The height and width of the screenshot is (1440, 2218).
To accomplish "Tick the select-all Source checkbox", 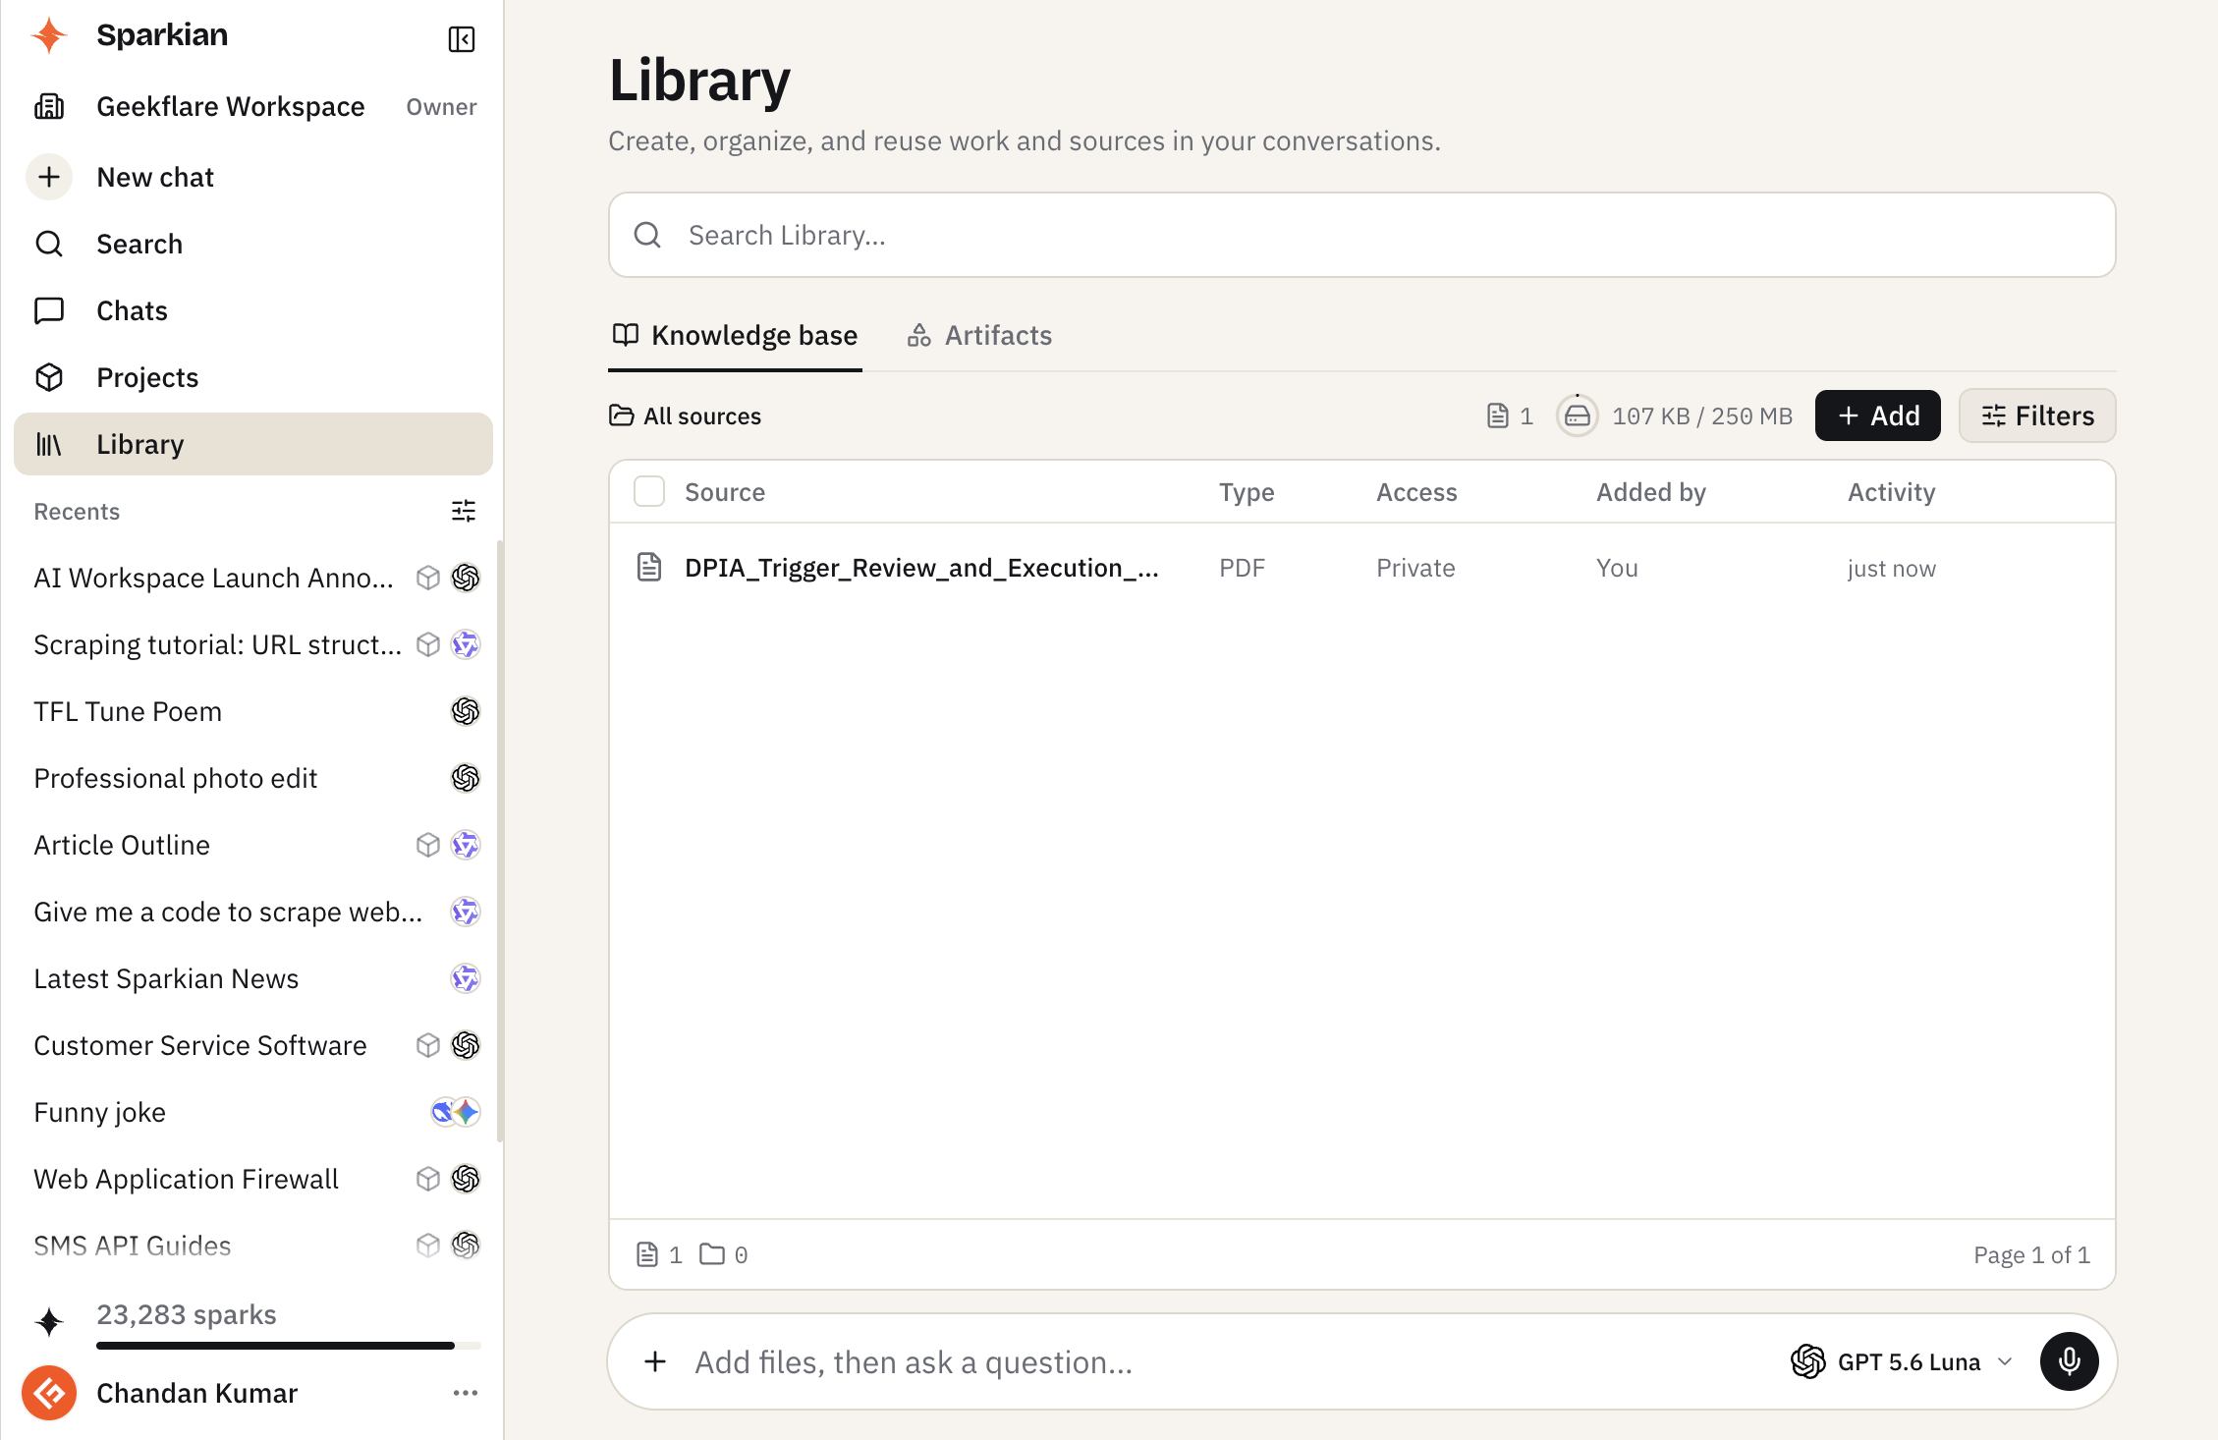I will (649, 491).
